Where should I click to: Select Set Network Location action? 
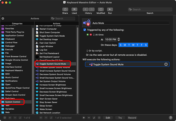[50, 113]
